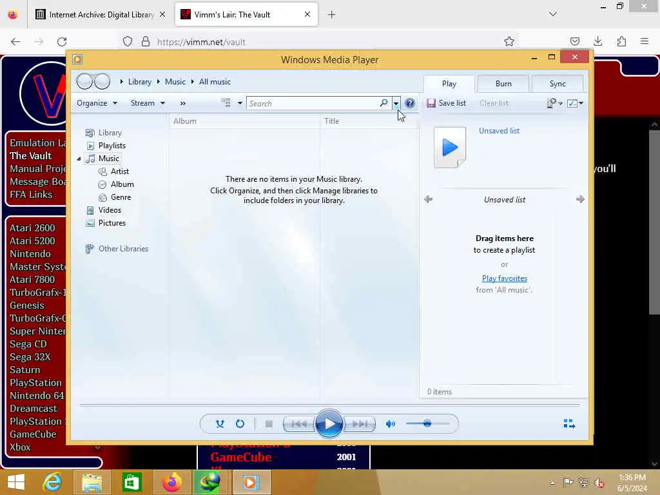Click the Title column header
The width and height of the screenshot is (660, 495).
tap(369, 121)
